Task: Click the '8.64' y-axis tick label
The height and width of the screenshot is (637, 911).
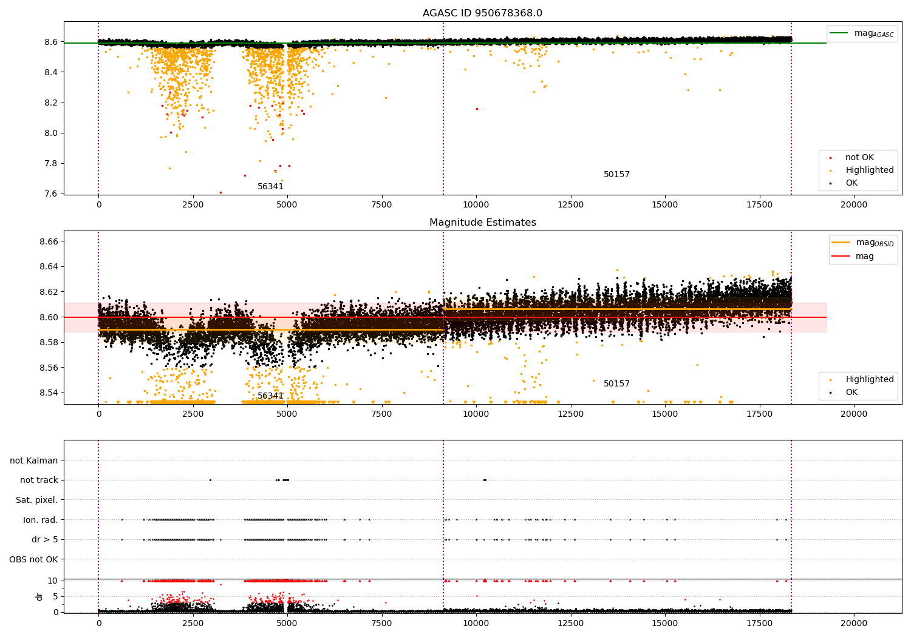Action: 49,267
